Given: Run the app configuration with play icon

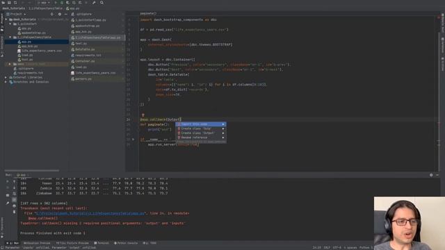Looking at the screenshot, I should click(x=56, y=3).
